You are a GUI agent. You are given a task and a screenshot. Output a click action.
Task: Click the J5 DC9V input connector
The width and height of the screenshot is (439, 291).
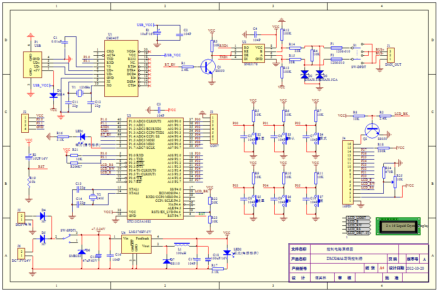click(21, 218)
